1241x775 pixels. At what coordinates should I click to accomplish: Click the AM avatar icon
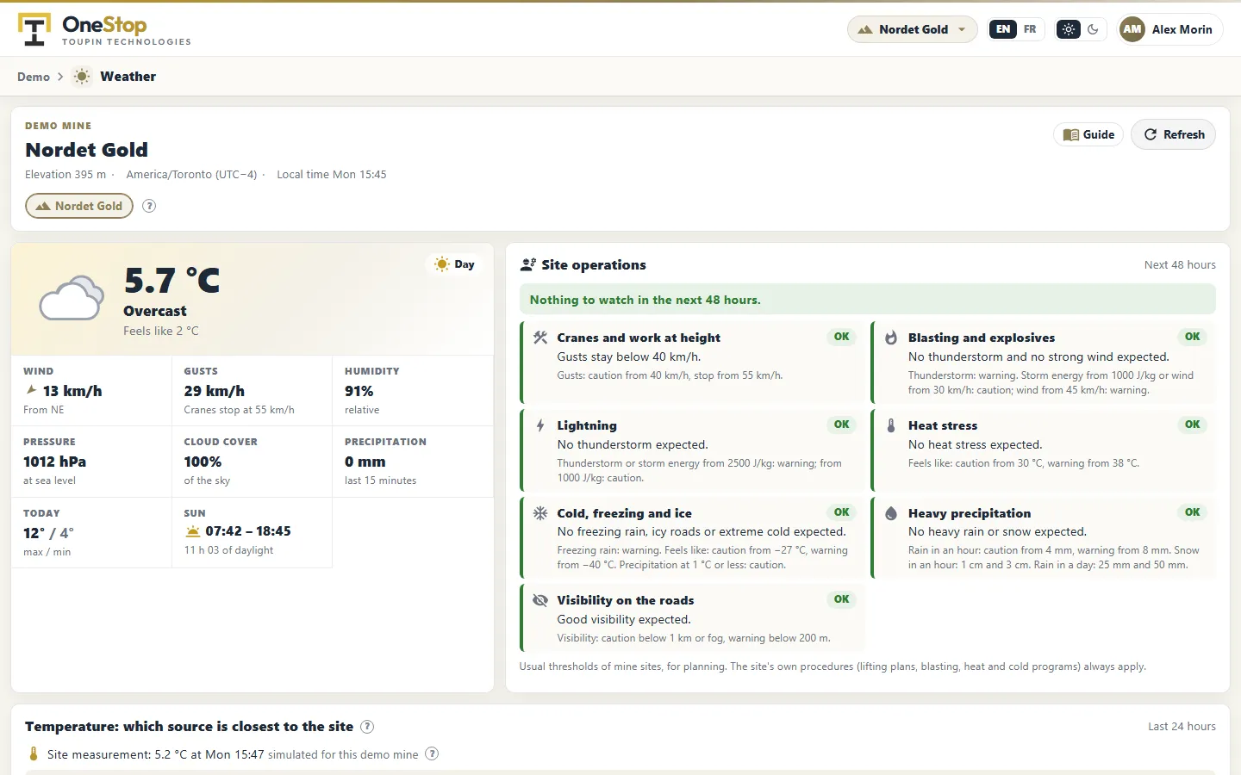coord(1132,29)
